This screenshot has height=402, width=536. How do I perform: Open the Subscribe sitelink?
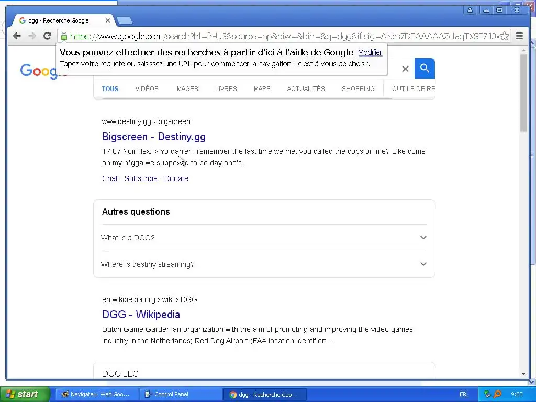(141, 178)
